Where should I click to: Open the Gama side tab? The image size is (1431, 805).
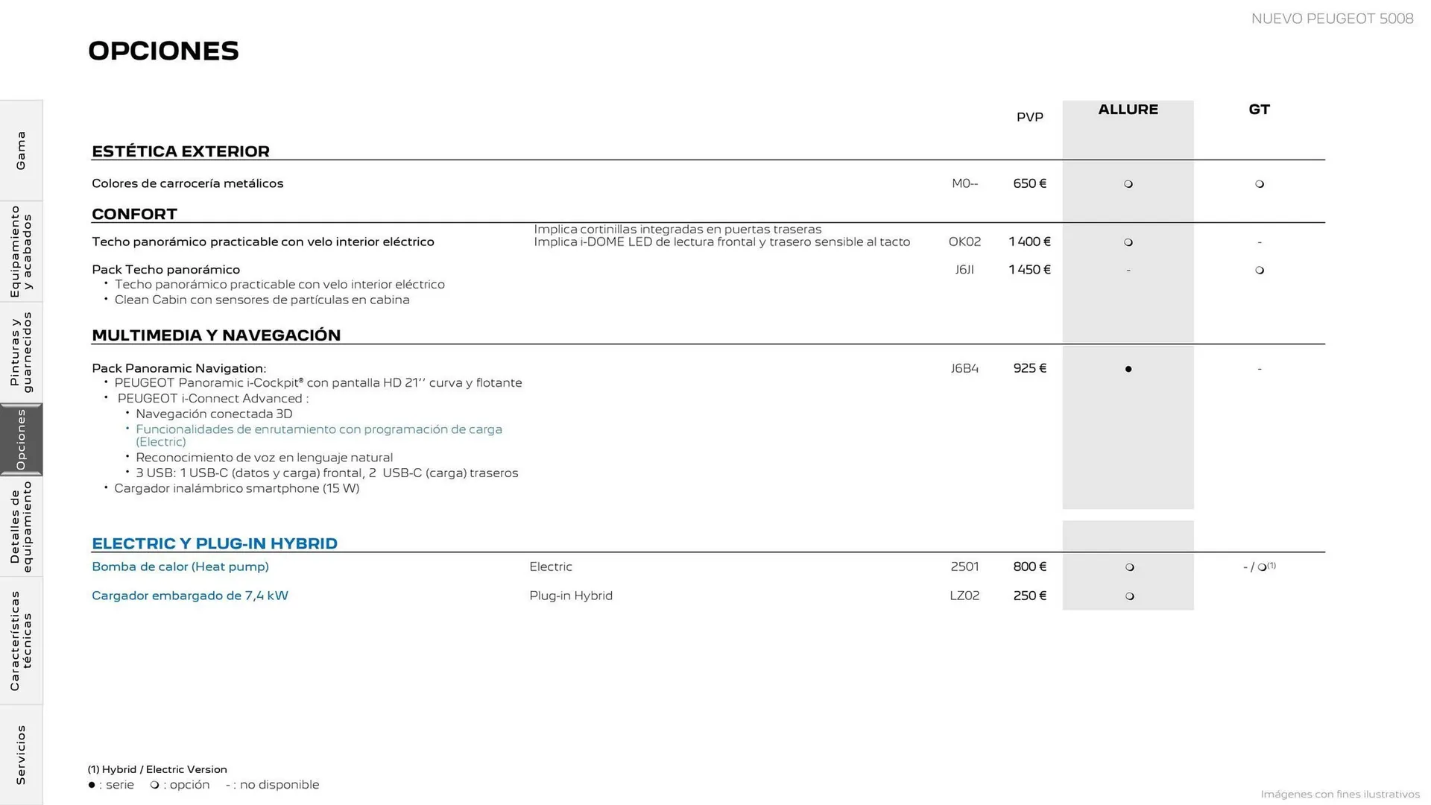21,151
